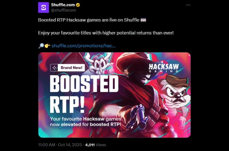Image resolution: width=229 pixels, height=151 pixels.
Task: Click the gold verified badge next to Shuffle.com
Action: 78,5
